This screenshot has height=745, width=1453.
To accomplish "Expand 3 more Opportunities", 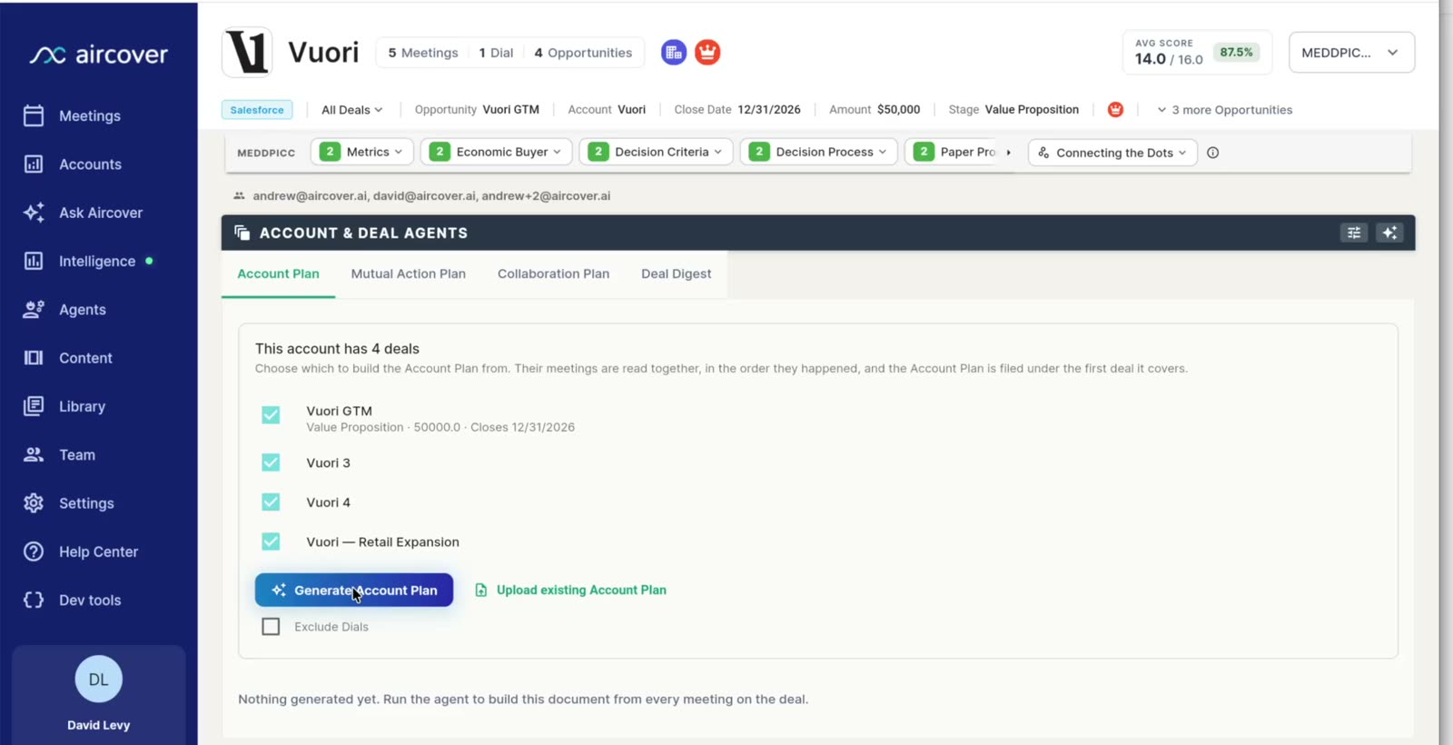I will (1224, 110).
